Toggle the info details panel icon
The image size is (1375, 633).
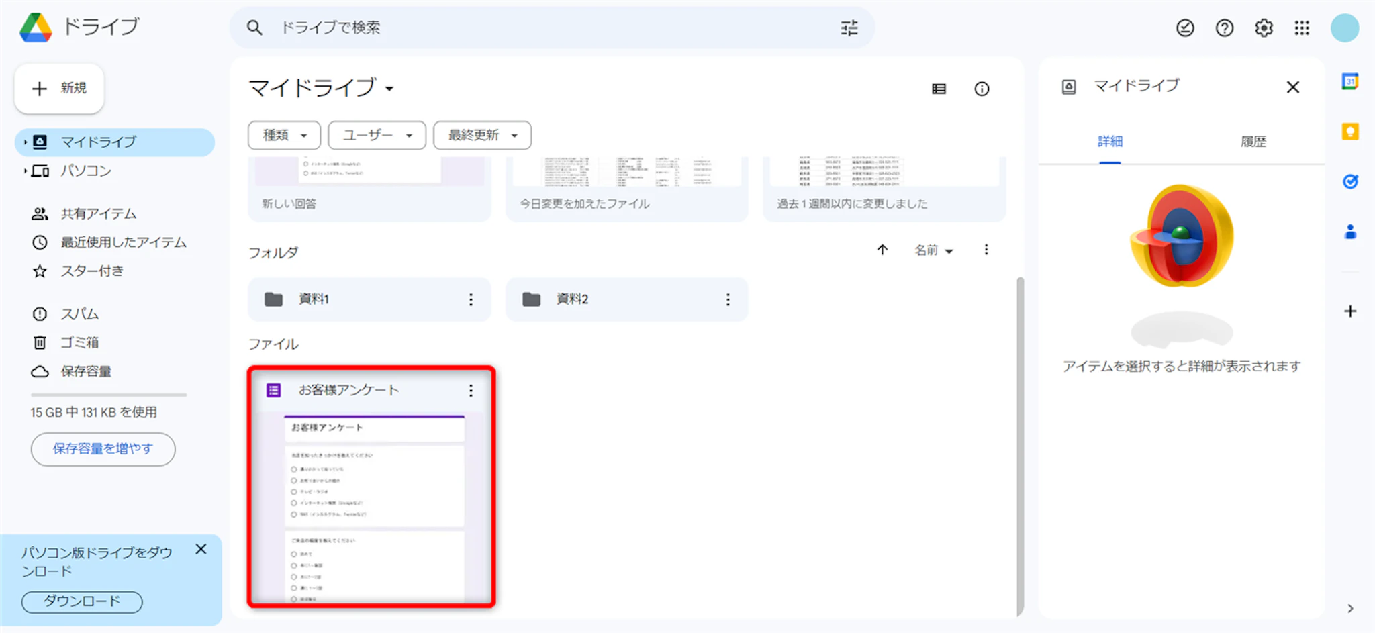click(982, 89)
